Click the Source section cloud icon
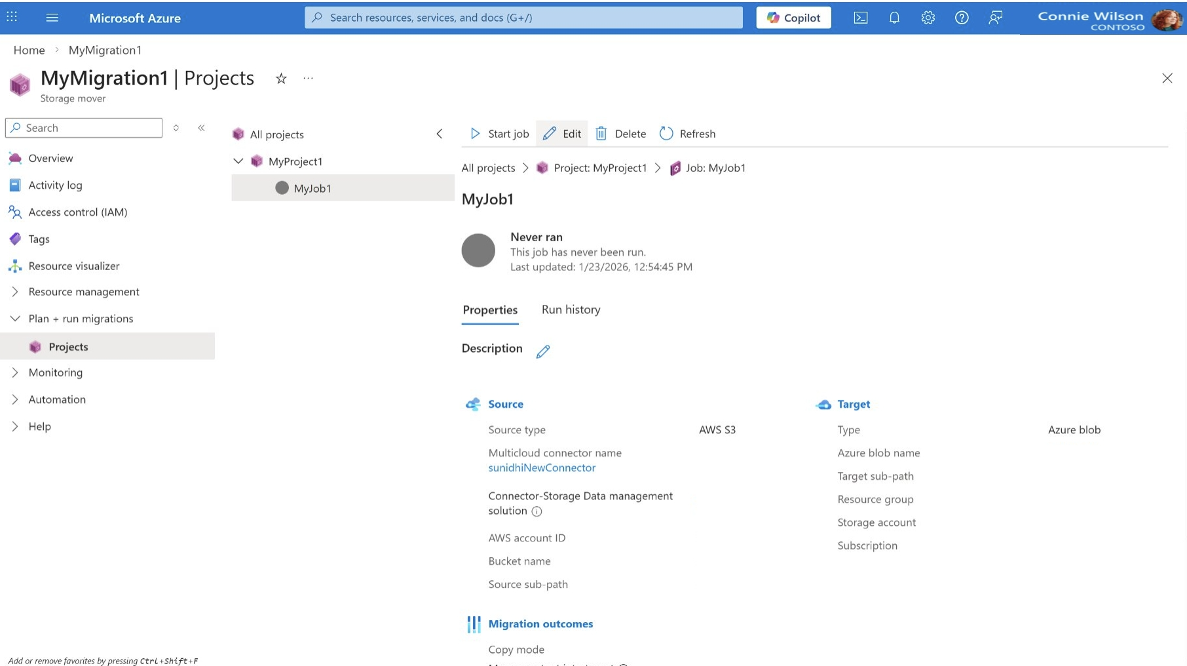 473,404
